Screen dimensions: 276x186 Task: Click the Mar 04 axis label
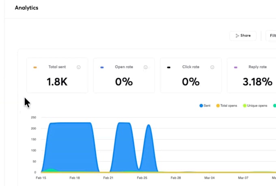click(x=209, y=178)
